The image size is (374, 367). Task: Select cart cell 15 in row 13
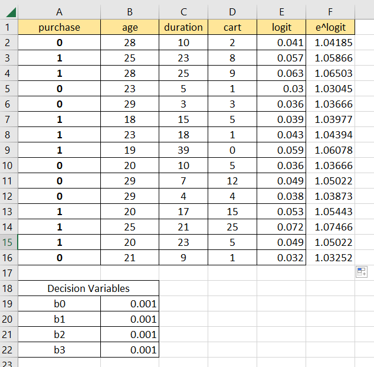coord(232,212)
